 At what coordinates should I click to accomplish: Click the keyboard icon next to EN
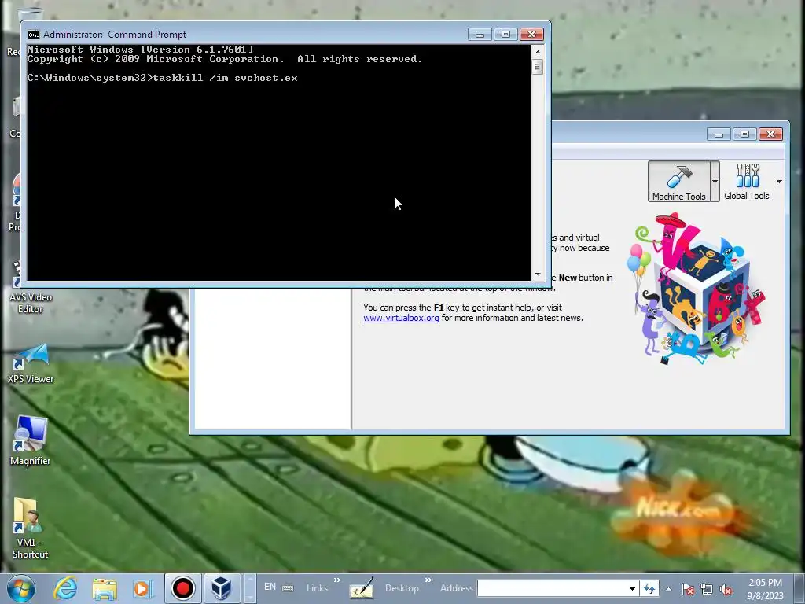[x=288, y=588]
